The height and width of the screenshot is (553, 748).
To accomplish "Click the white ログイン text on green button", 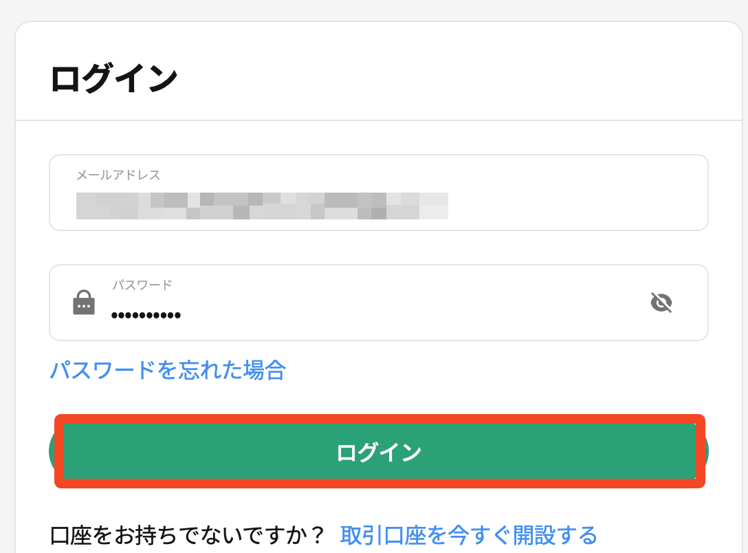I will click(379, 453).
